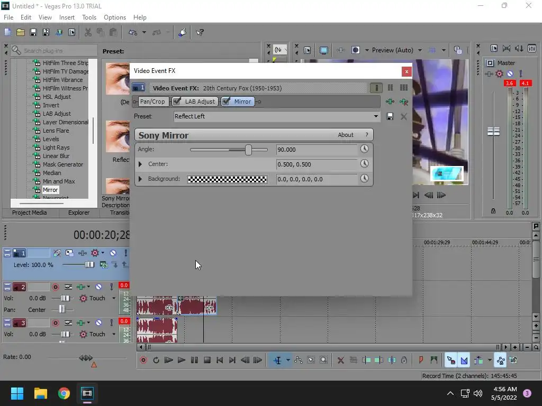Click the Open folder toolbar icon
542x406 pixels.
tap(21, 32)
